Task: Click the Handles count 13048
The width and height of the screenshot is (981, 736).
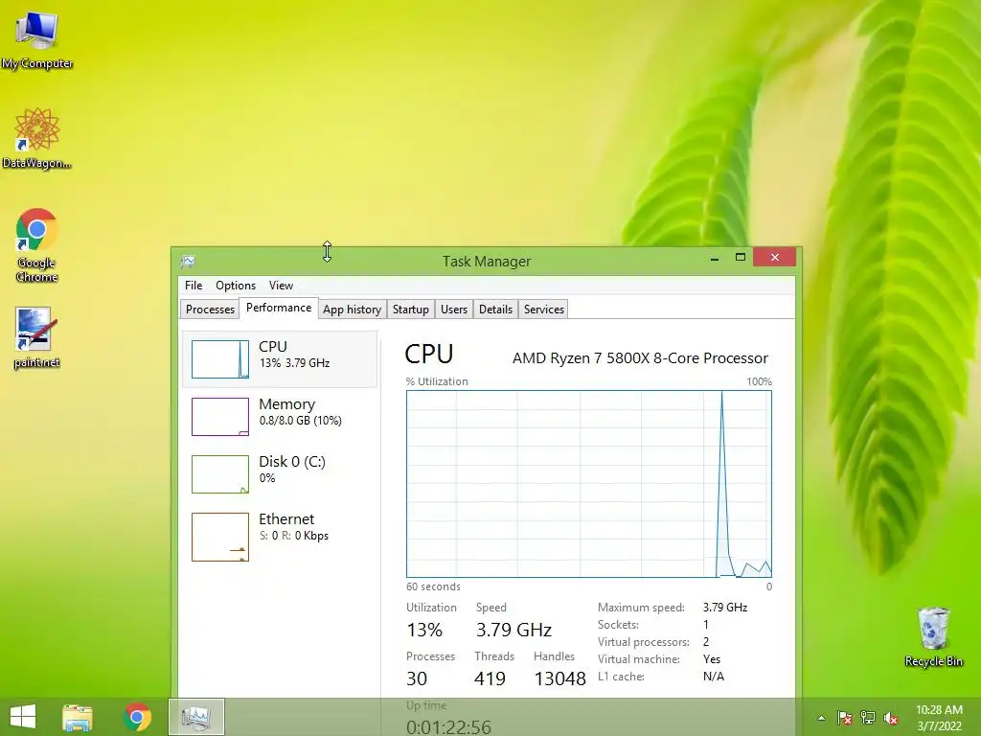Action: pos(559,678)
